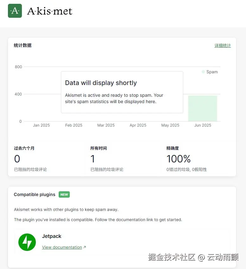
Task: Click the Mar 2025 axis label
Action: (106, 125)
